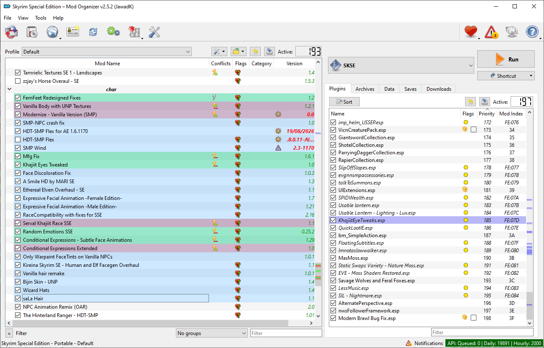Open the No groups dropdown
The image size is (544, 348).
point(212,333)
